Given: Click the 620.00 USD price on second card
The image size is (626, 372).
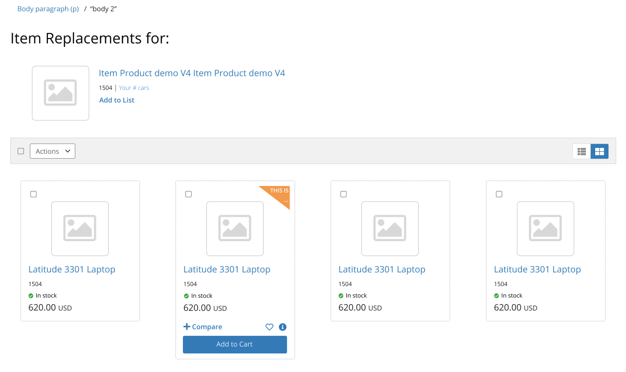Looking at the screenshot, I should 205,308.
